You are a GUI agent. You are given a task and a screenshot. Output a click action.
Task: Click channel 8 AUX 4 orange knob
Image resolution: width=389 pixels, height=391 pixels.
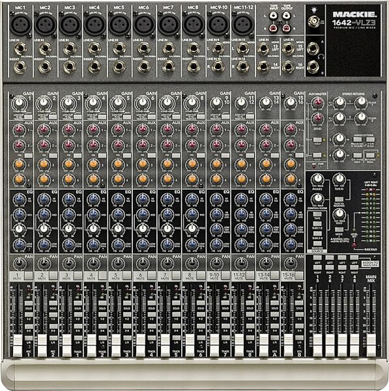192,179
